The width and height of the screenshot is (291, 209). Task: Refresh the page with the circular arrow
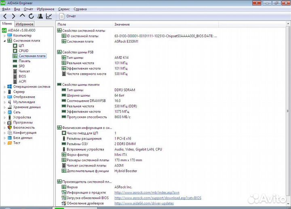(x=31, y=16)
